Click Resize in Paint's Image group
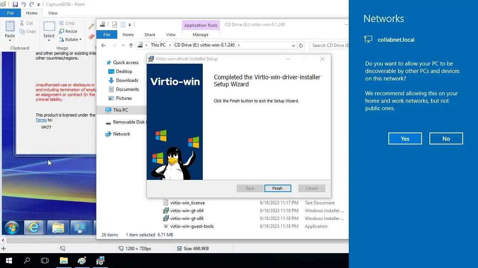 click(x=68, y=31)
